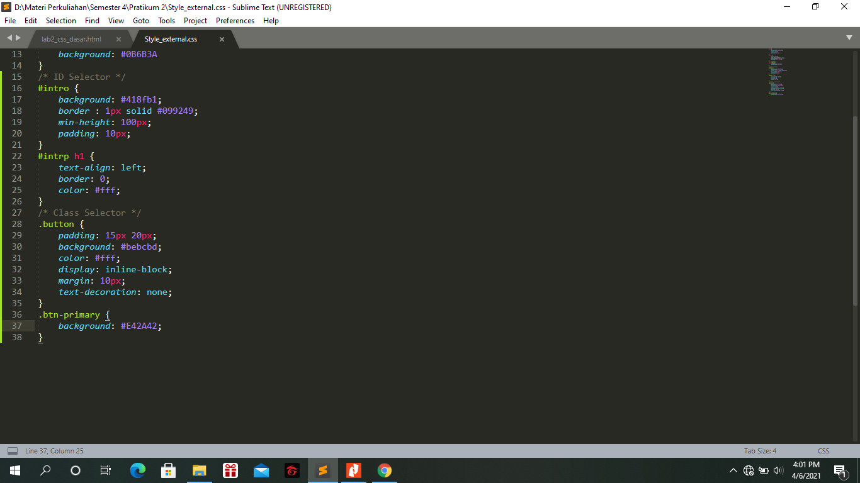Viewport: 860px width, 483px height.
Task: Toggle the side bar panel icon in status bar
Action: 12,451
